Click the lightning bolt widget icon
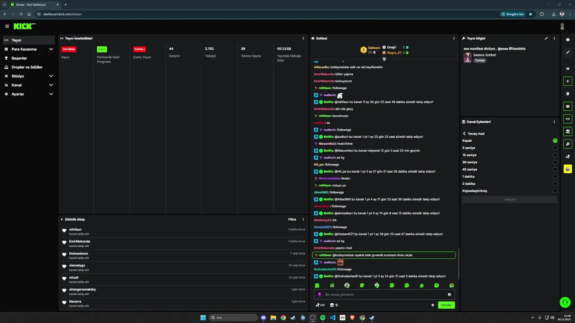Image resolution: width=575 pixels, height=323 pixels. tap(568, 82)
